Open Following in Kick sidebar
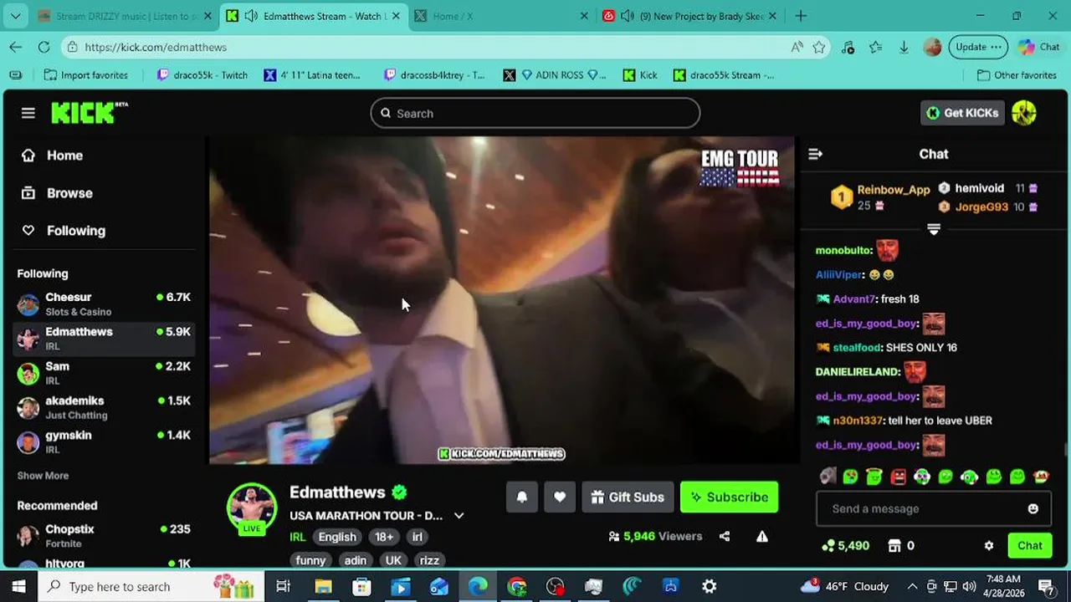 coord(64,231)
